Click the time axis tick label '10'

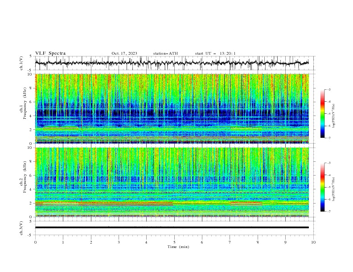(x=313, y=242)
